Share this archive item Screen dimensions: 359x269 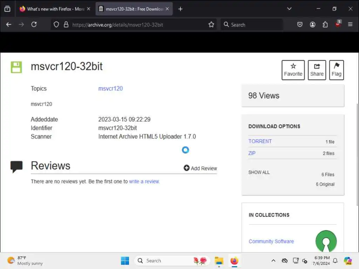click(317, 70)
